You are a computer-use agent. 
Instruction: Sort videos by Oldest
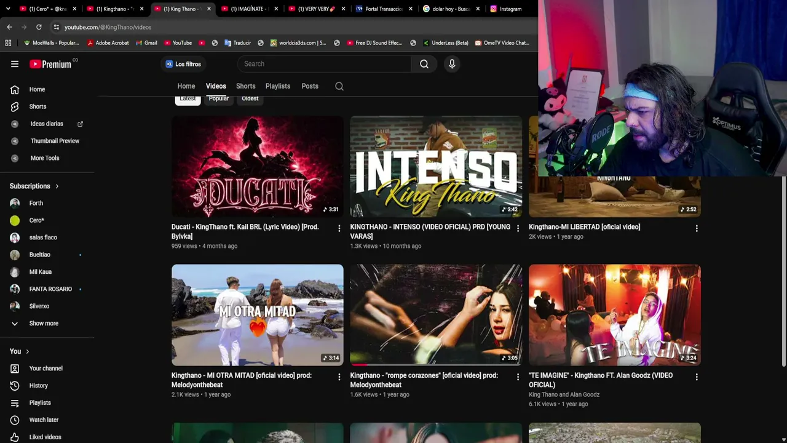[x=250, y=98]
